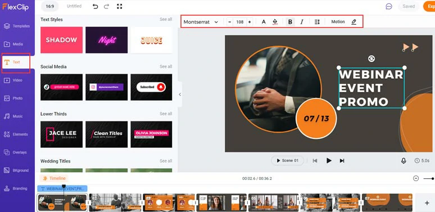The width and height of the screenshot is (435, 212).
Task: Redo the last action
Action: point(107,6)
